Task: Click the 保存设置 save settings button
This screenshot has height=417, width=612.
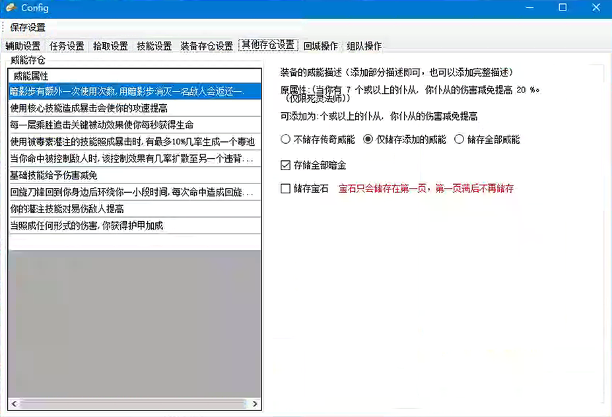Action: pos(28,28)
